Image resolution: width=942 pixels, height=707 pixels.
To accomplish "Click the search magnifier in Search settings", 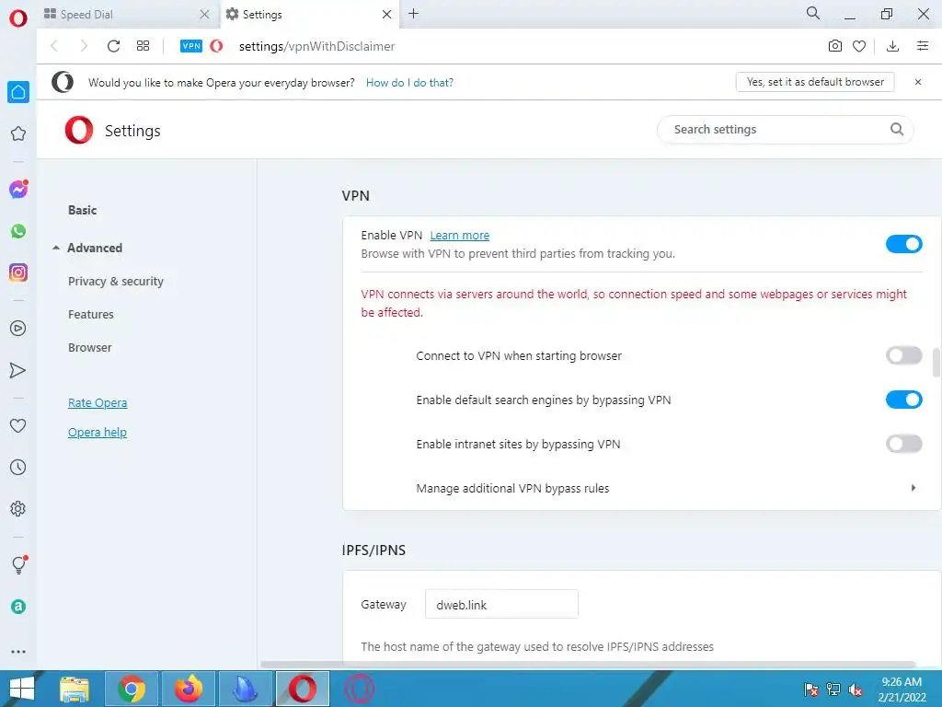I will (x=896, y=129).
